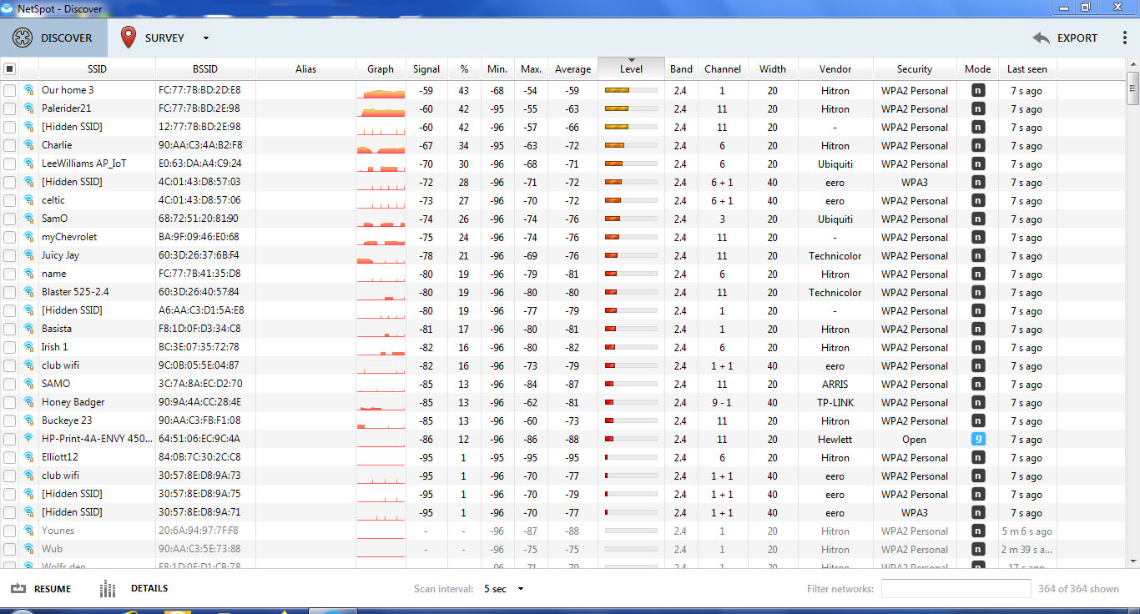Open DETAILS for the networks

pyautogui.click(x=149, y=589)
